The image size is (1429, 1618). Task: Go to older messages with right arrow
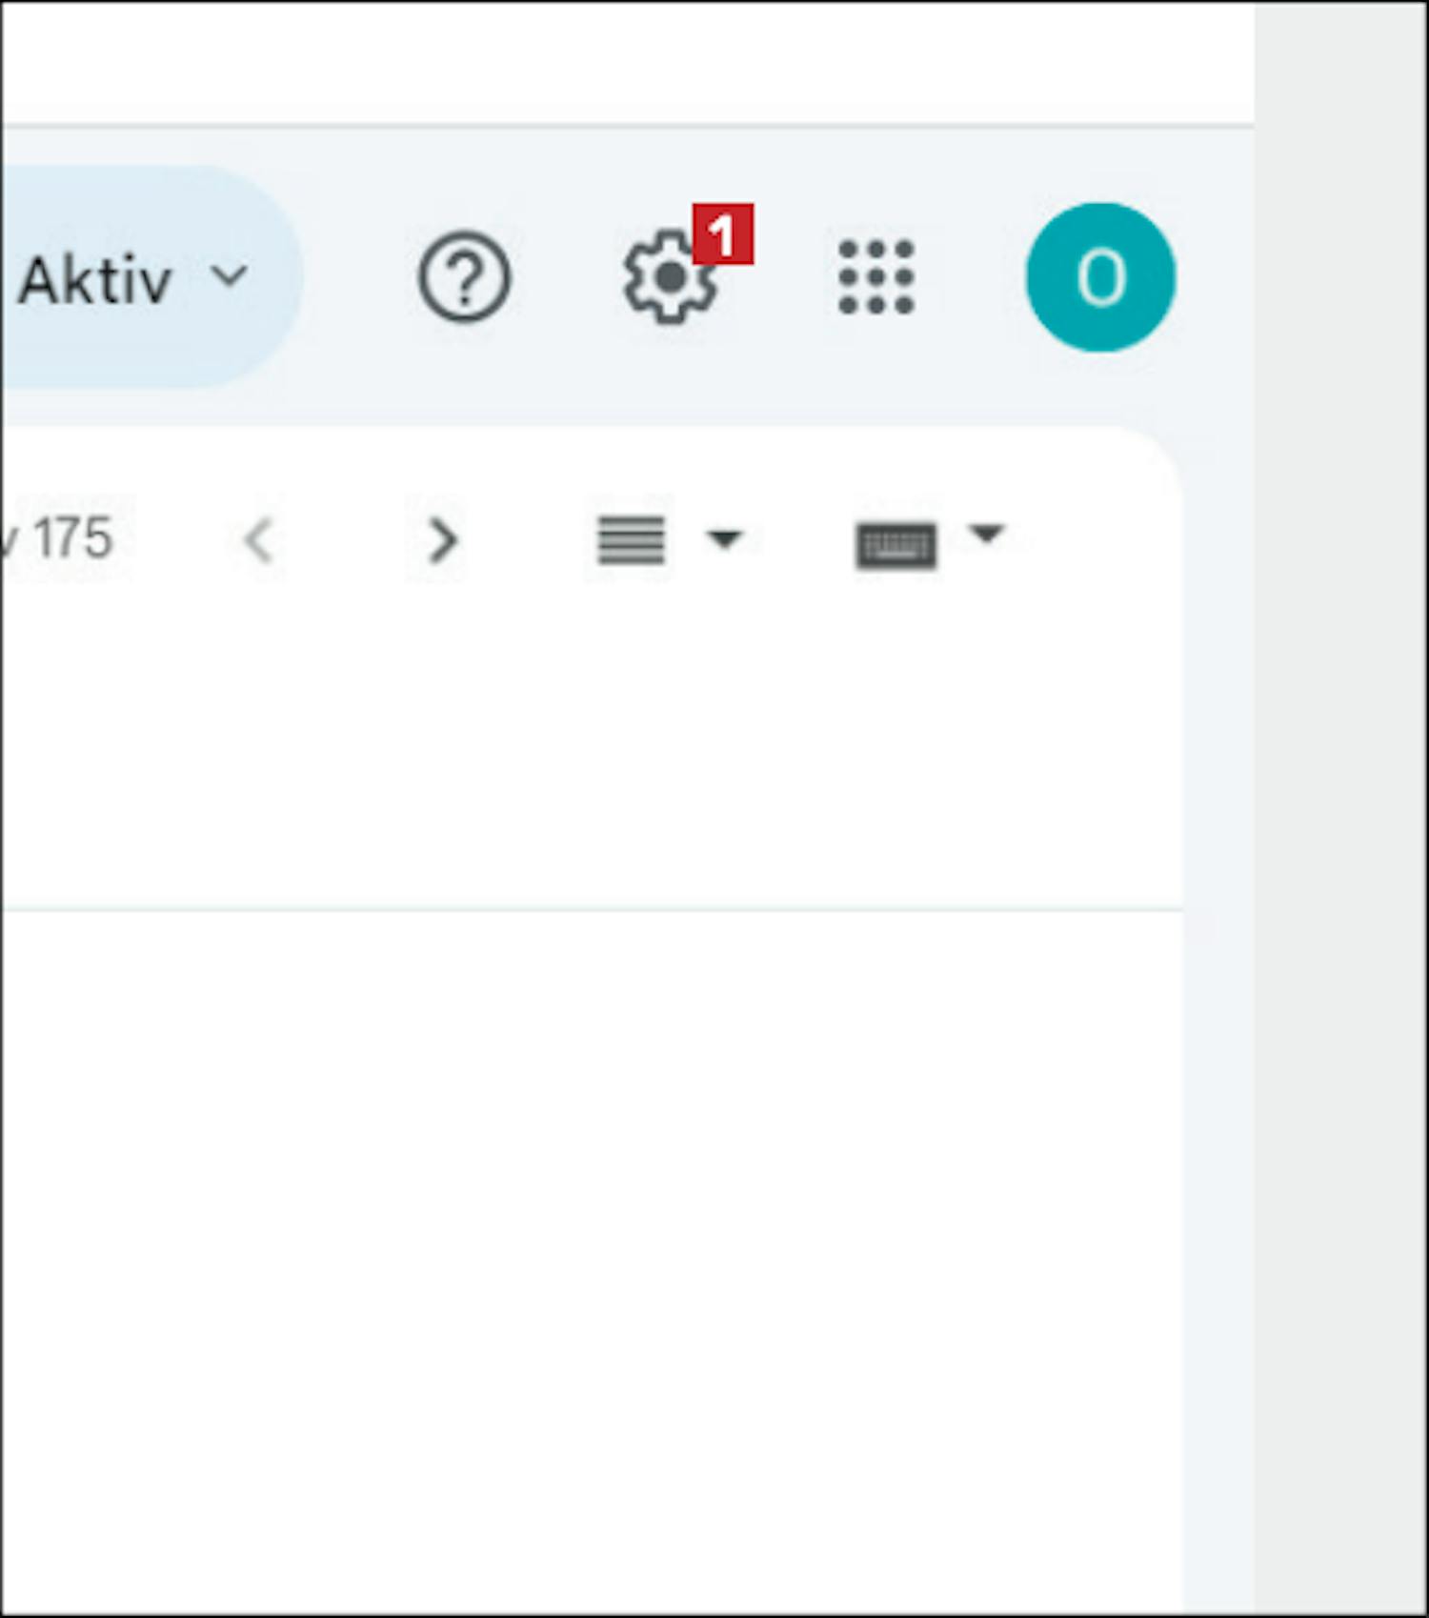442,540
